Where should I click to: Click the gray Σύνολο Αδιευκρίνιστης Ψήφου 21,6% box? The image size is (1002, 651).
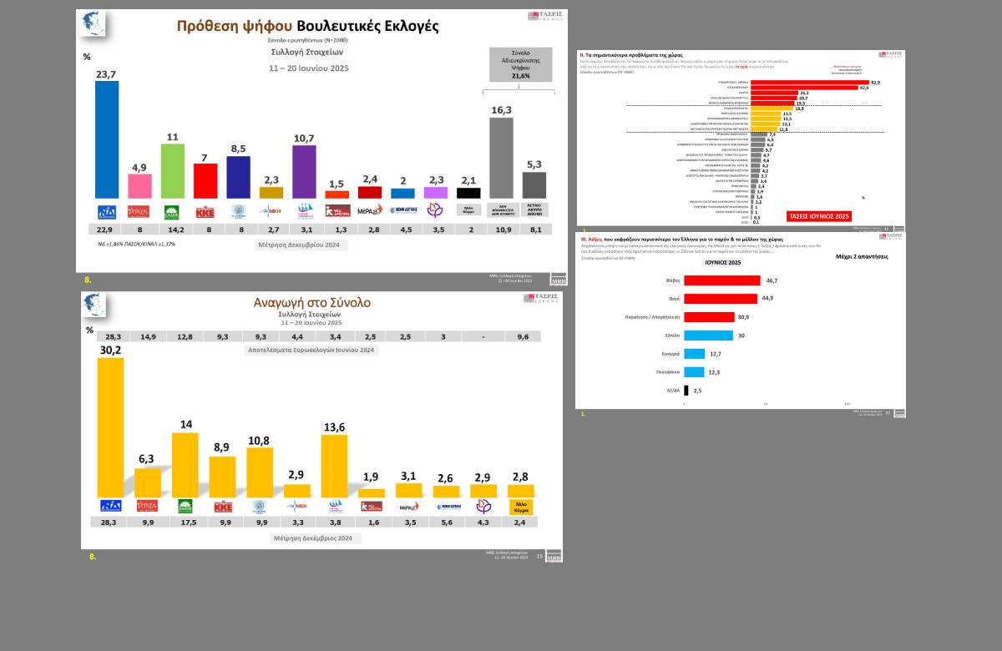pyautogui.click(x=520, y=64)
